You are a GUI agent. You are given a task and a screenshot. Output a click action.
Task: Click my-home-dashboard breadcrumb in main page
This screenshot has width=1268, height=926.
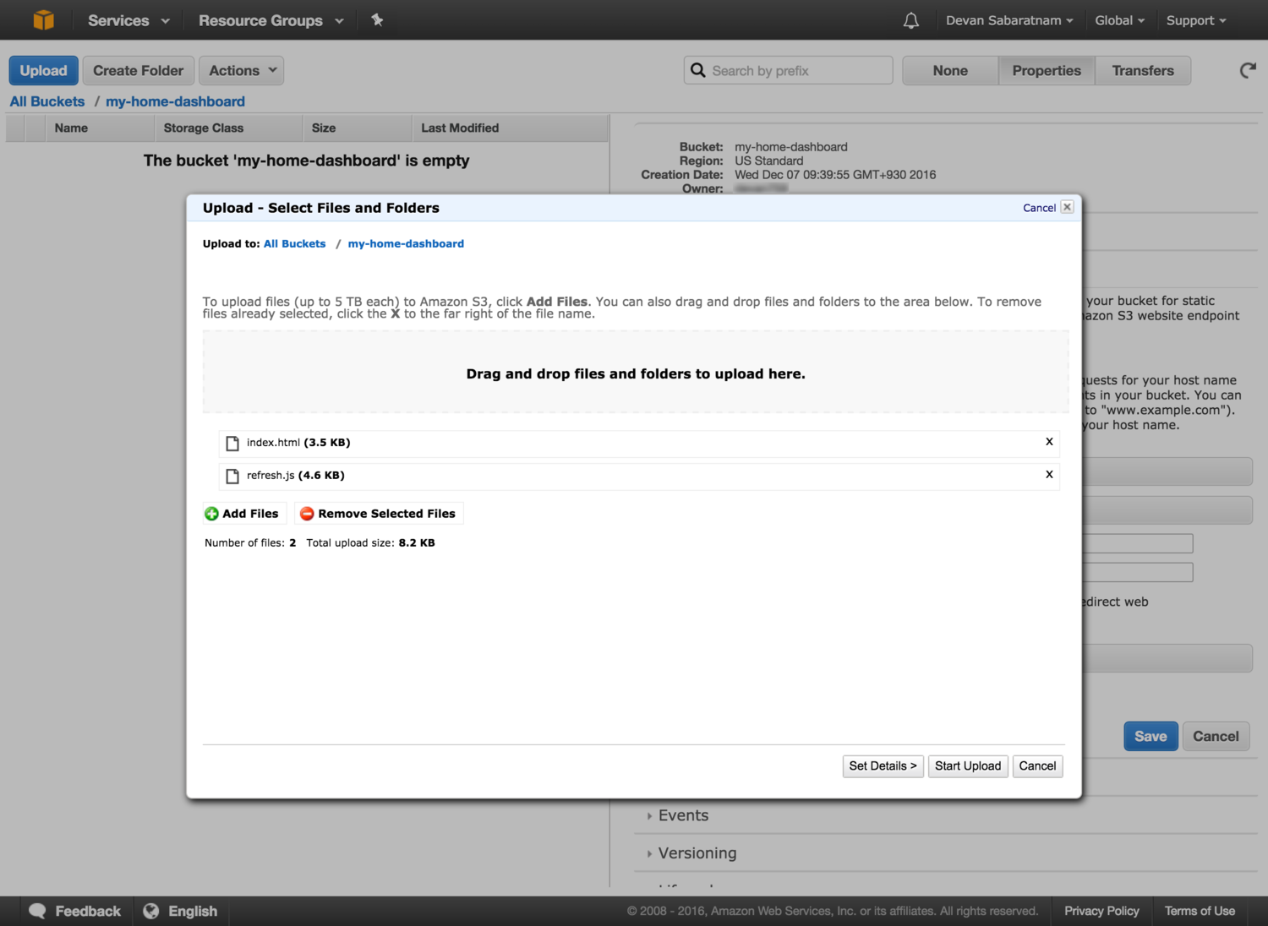click(175, 101)
